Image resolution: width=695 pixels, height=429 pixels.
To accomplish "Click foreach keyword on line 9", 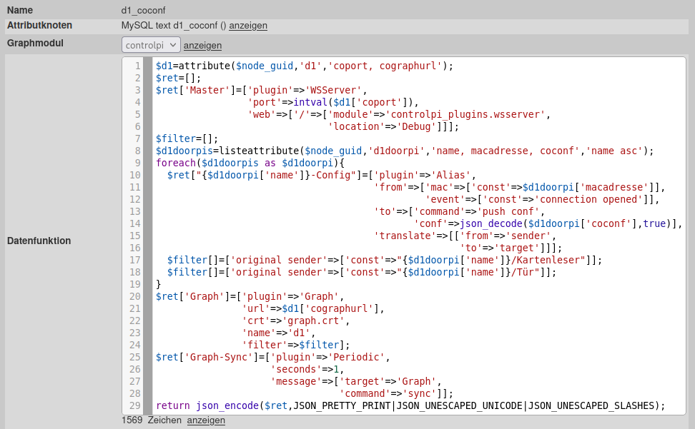I will tap(175, 163).
